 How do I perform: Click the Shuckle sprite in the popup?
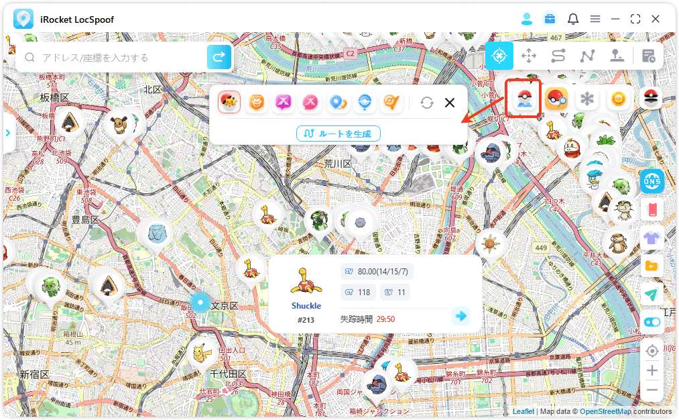pos(306,281)
